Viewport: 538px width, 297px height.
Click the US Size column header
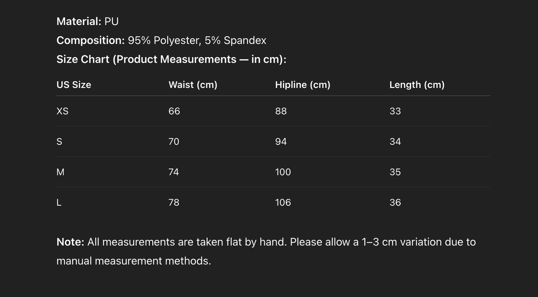(74, 85)
